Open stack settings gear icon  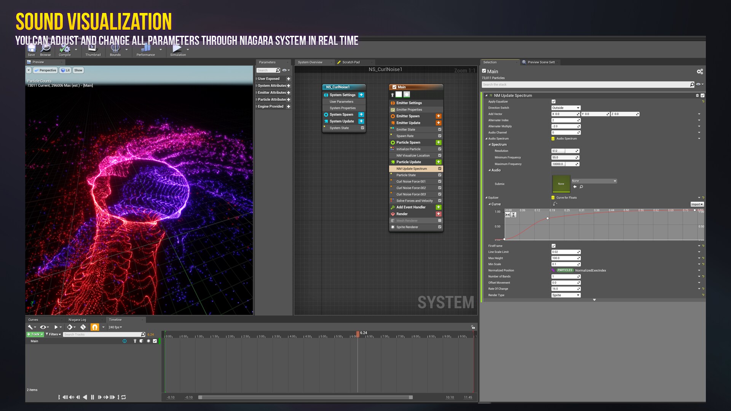click(699, 72)
